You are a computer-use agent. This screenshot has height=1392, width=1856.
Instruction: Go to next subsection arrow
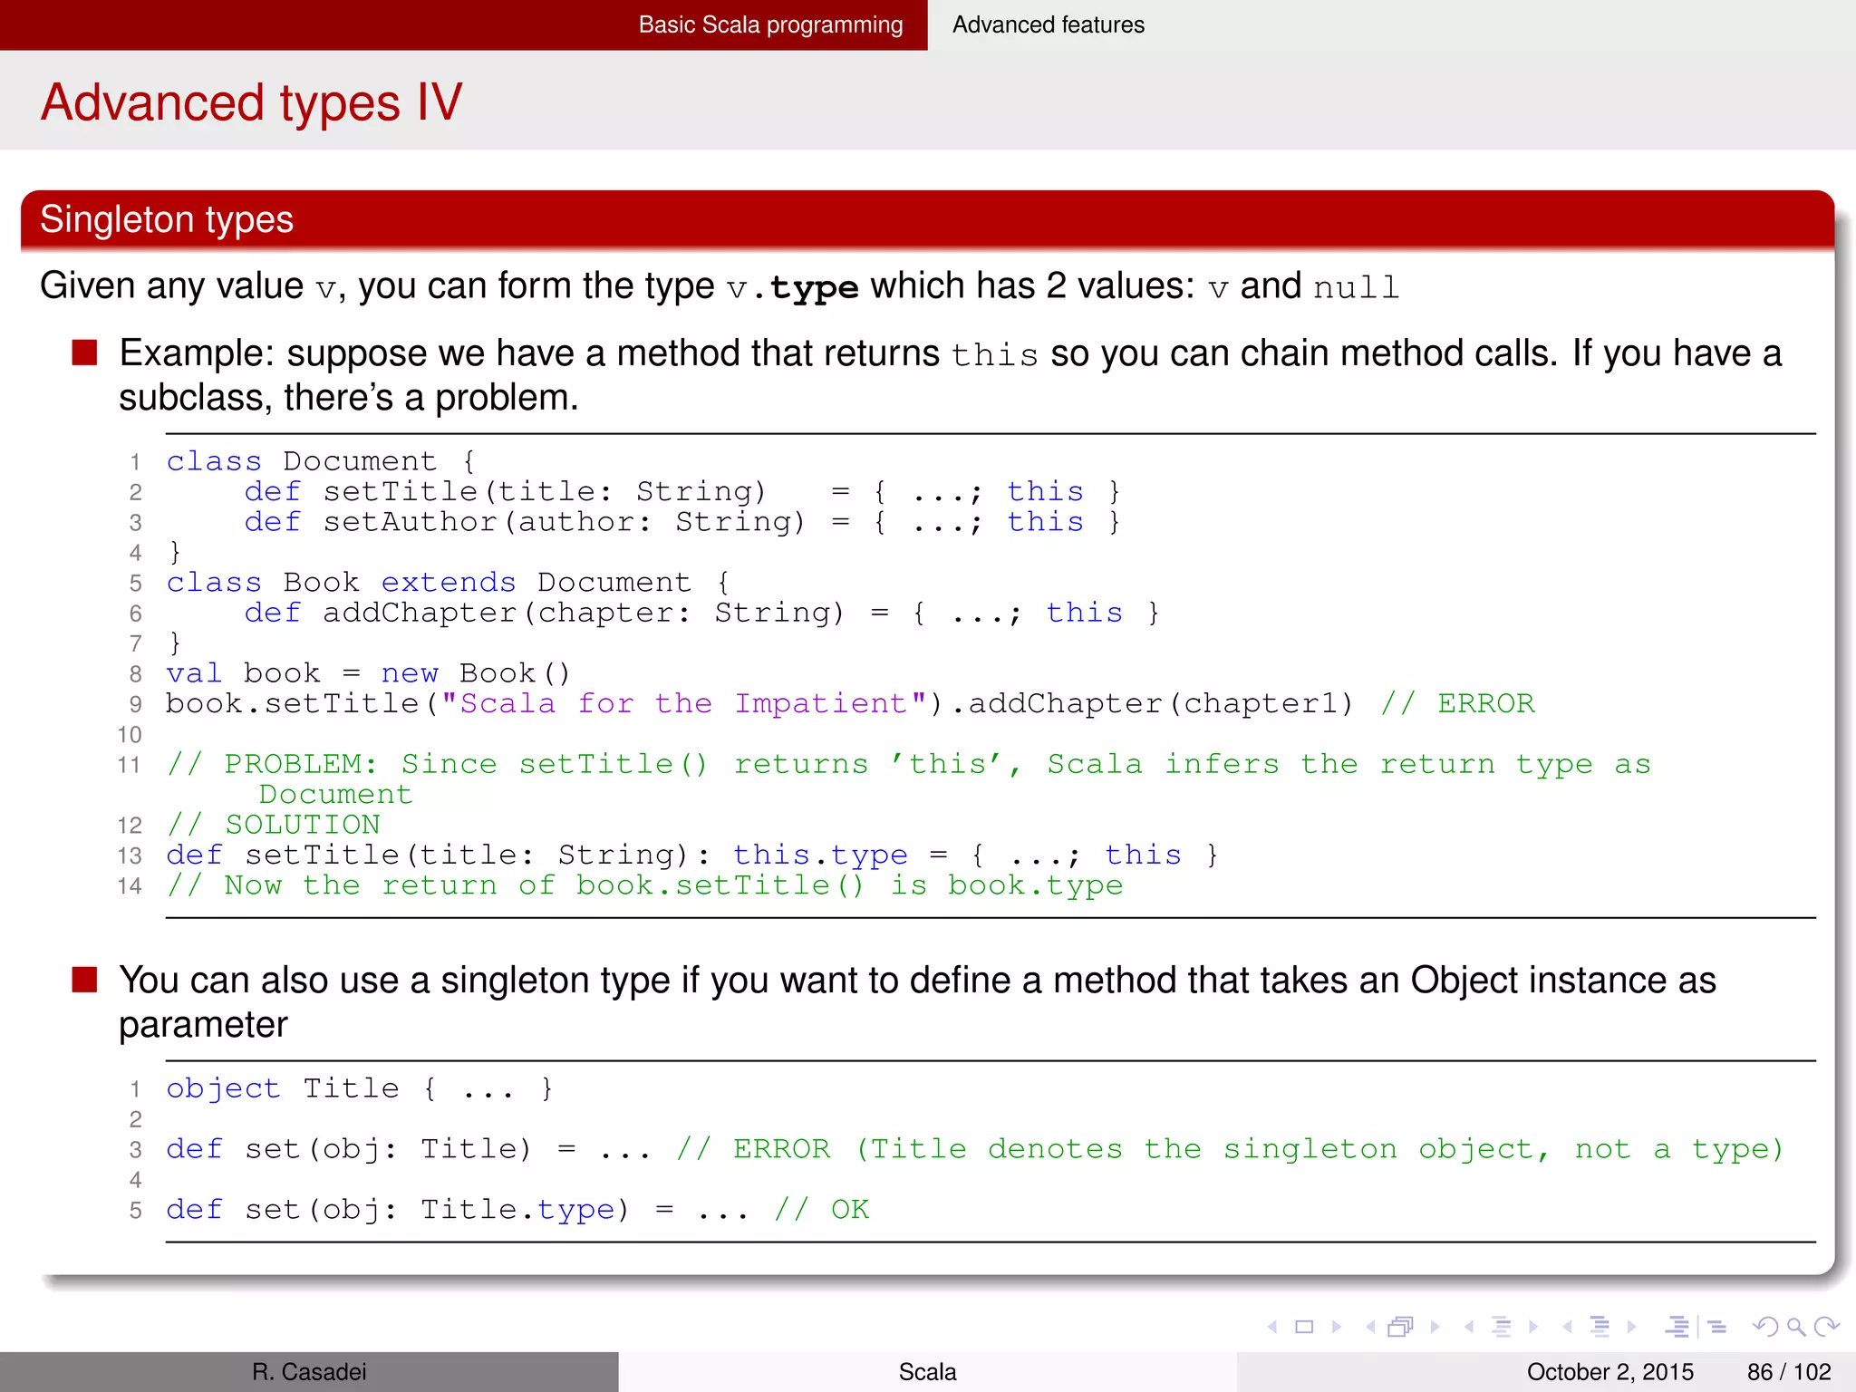click(x=1533, y=1327)
